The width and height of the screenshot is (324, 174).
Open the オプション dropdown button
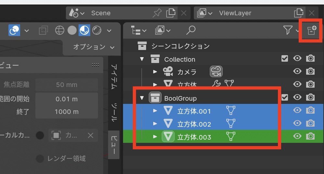94,47
